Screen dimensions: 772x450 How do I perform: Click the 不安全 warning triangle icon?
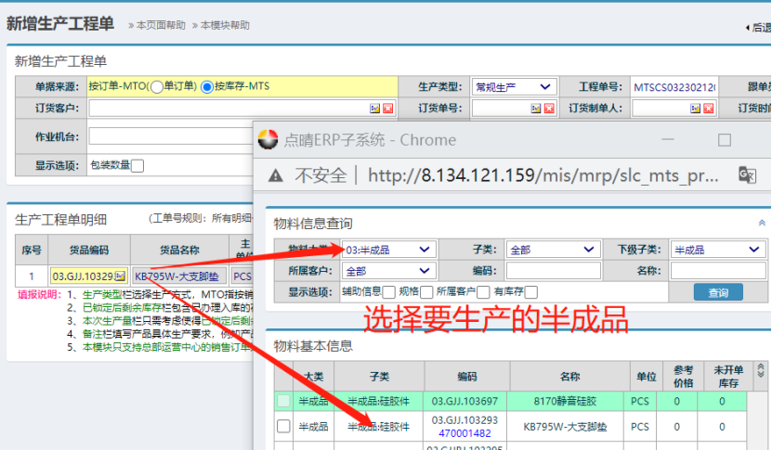pyautogui.click(x=276, y=175)
